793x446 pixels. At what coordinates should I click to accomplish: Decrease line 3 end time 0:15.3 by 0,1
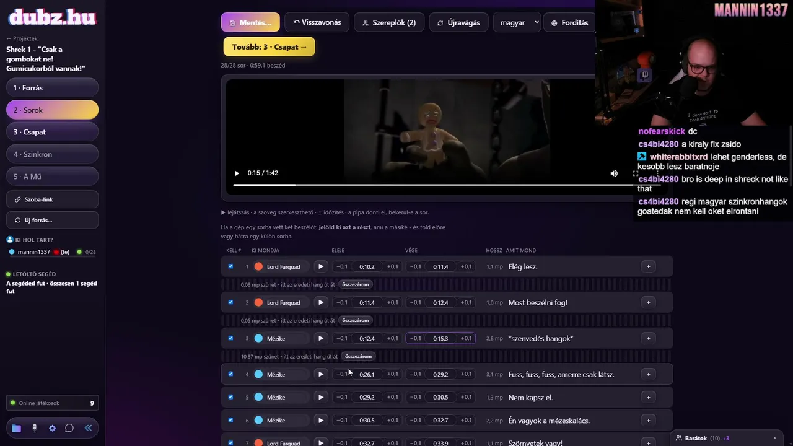(x=415, y=338)
